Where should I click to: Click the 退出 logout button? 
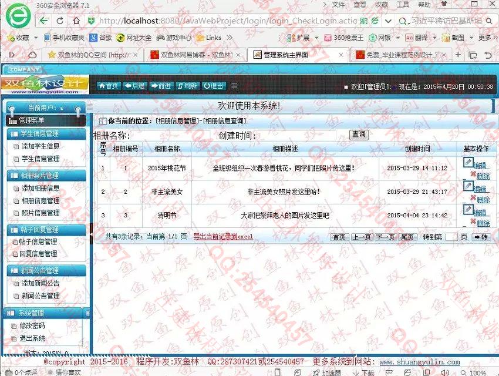coord(214,86)
